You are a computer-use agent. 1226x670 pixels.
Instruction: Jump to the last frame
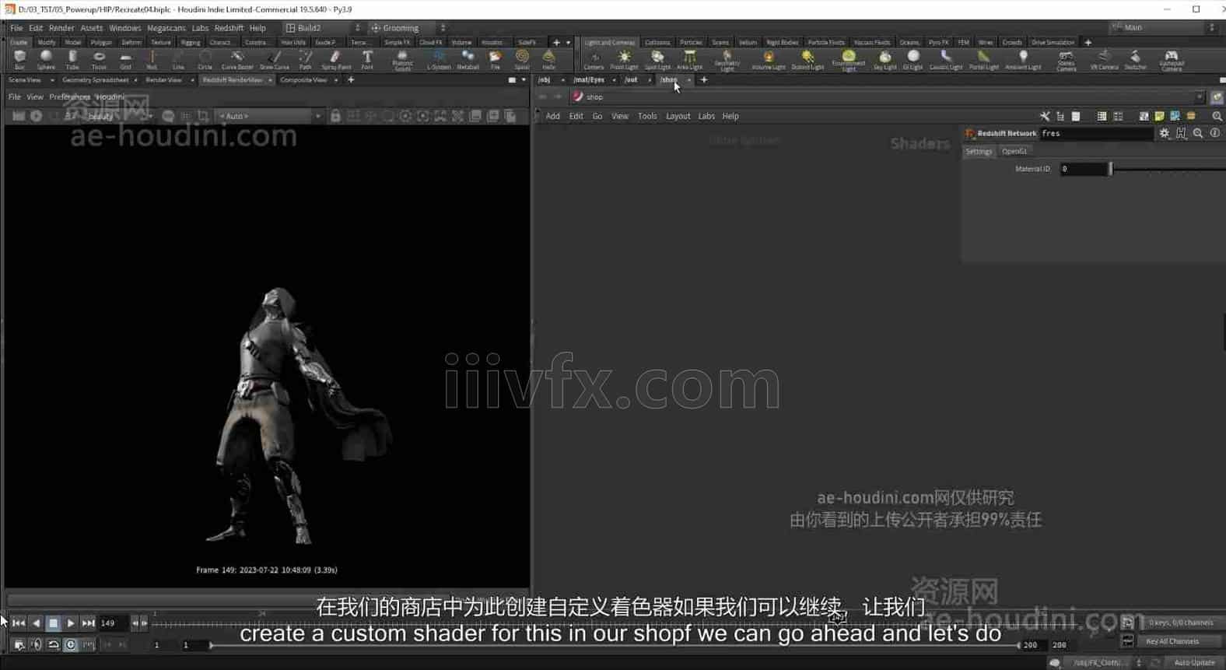[88, 623]
